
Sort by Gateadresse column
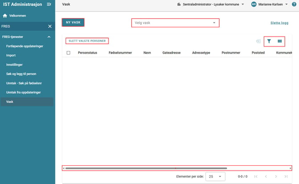pos(171,53)
